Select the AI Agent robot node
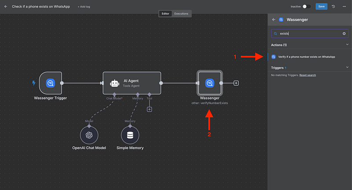Screen dimensions: 352x190 click(x=115, y=83)
